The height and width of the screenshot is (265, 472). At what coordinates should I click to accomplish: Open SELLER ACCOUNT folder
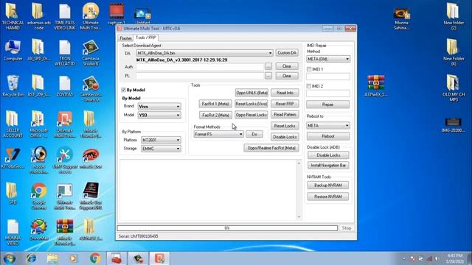pos(13,124)
